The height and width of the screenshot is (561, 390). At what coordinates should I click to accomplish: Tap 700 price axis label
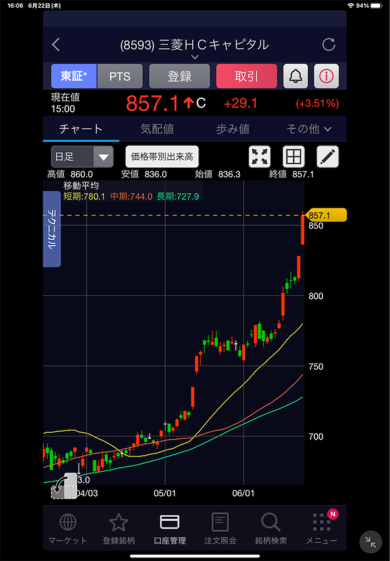[316, 437]
